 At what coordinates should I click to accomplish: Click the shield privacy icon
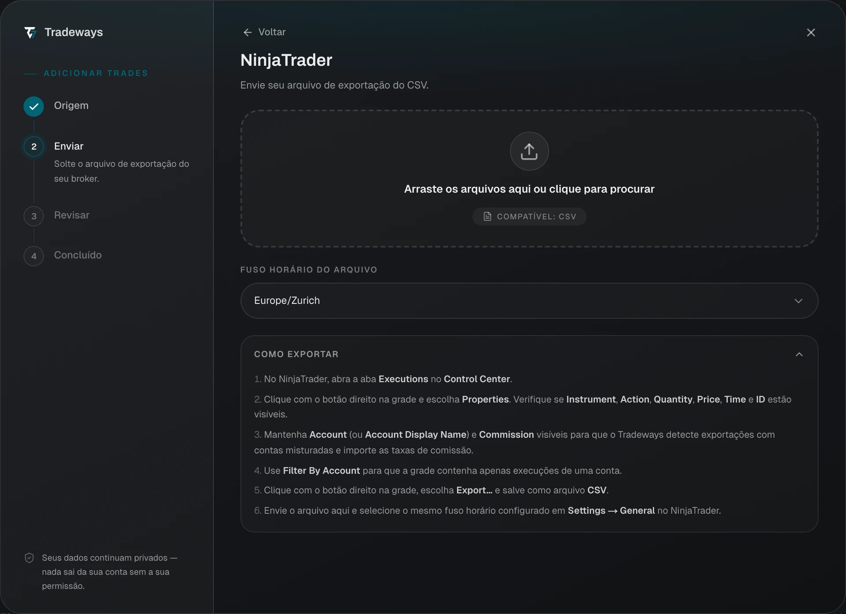coord(29,558)
